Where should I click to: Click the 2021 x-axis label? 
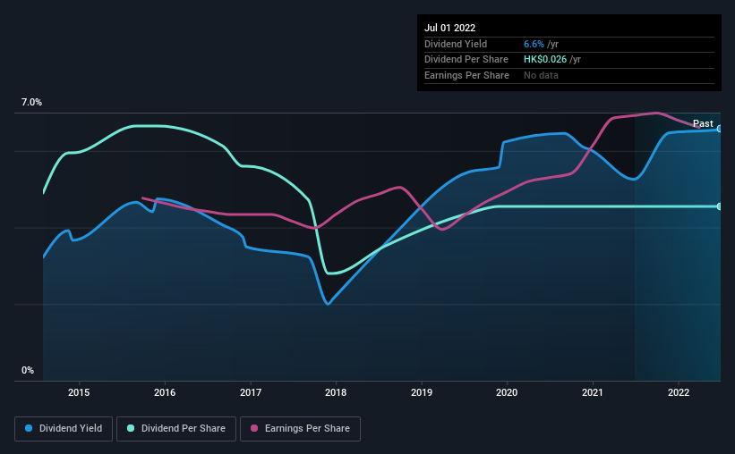[593, 392]
